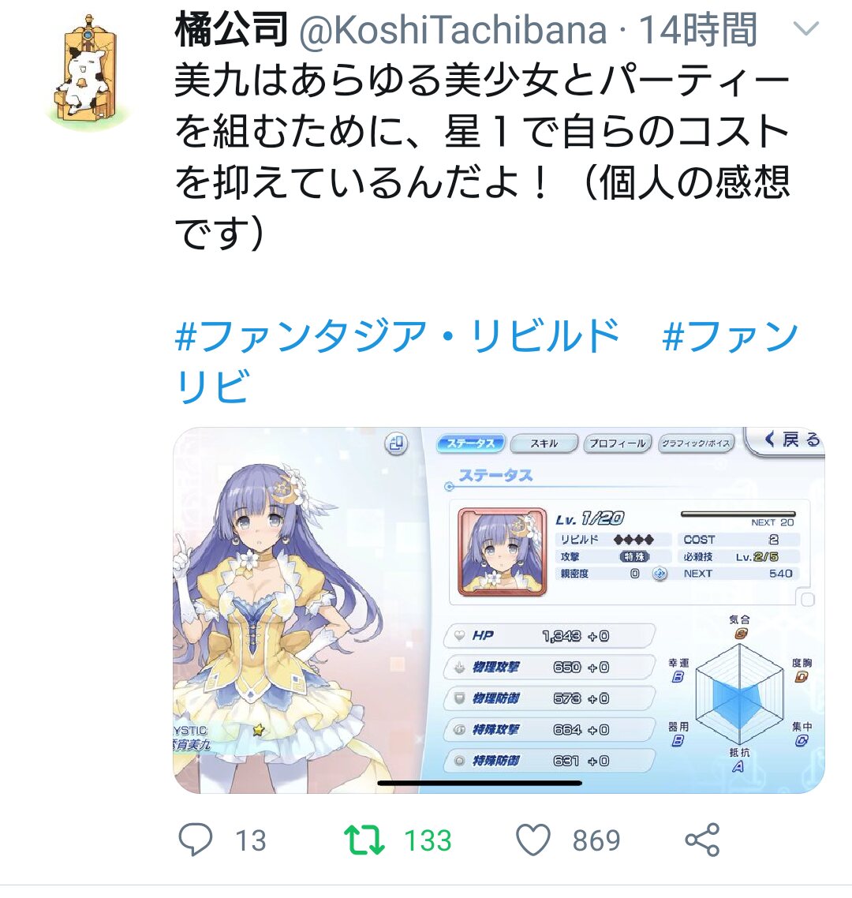This screenshot has height=898, width=852.
Task: Open the @KoshiTachibana handle
Action: click(453, 30)
